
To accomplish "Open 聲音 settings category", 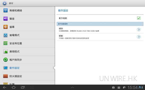I will (28, 19).
